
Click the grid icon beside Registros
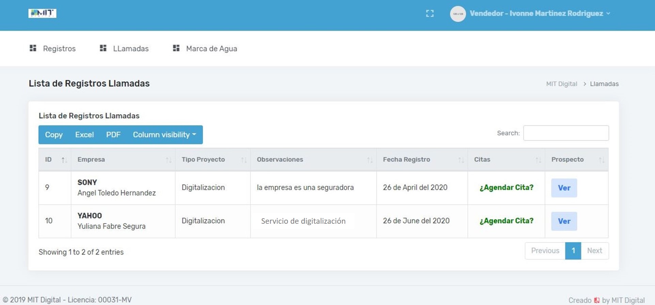point(33,48)
